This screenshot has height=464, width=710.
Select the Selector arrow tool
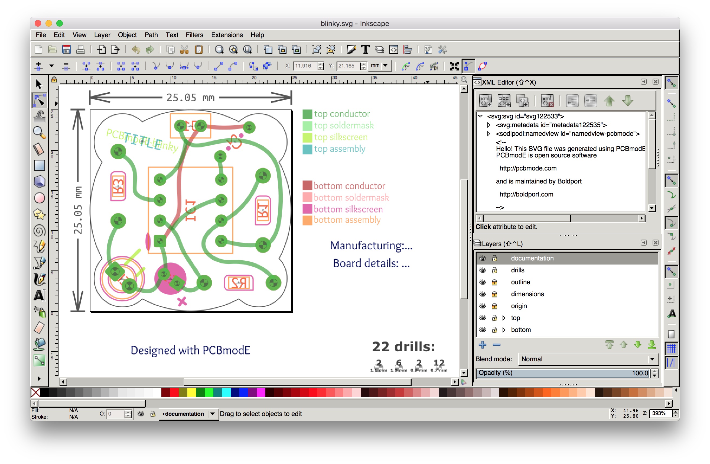[x=39, y=84]
